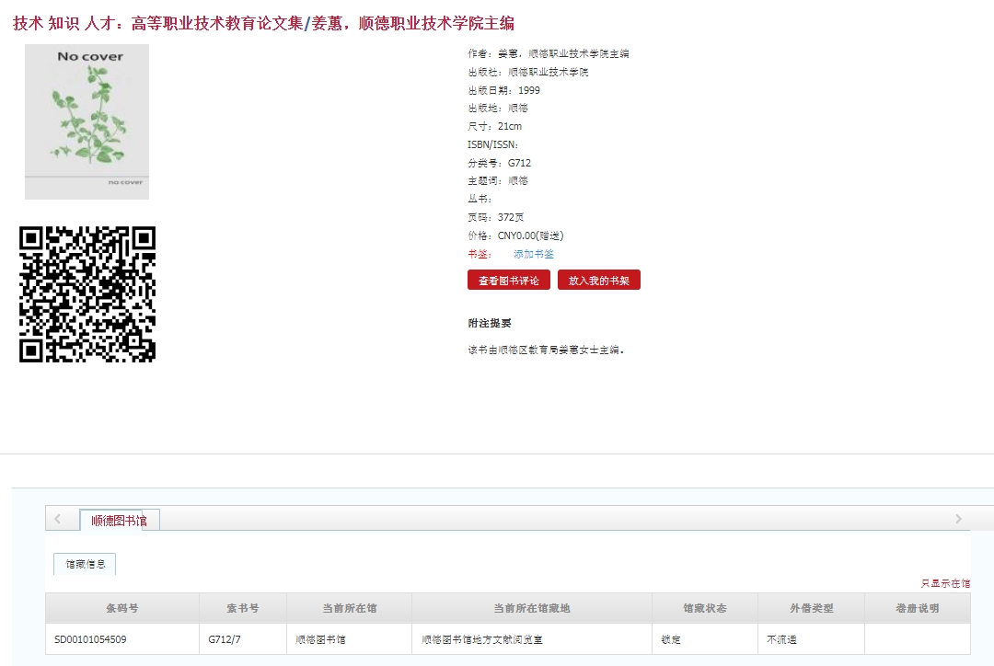Click the 只显示在馆 link
Viewport: 994px width, 666px height.
(x=945, y=583)
